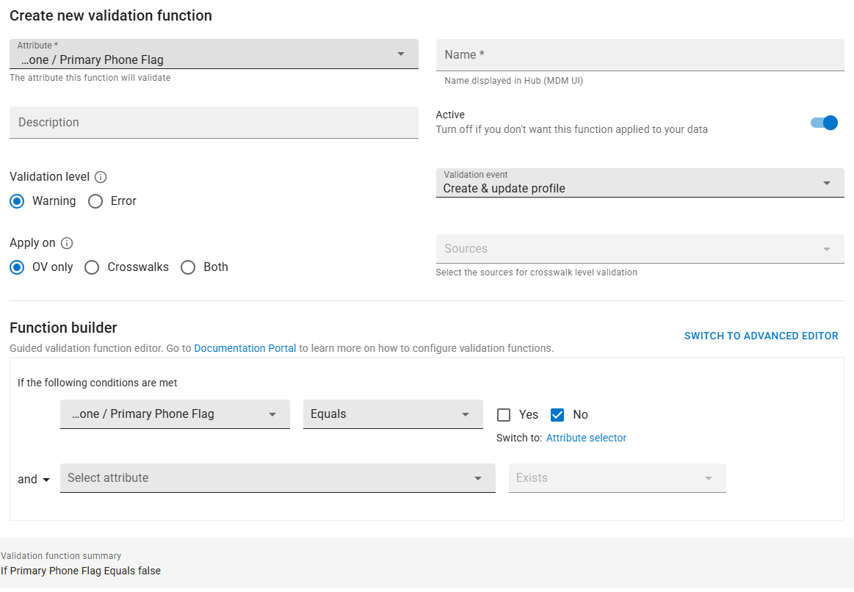Screen dimensions: 854x592
Task: Select the Both apply-on option
Action: coord(188,267)
